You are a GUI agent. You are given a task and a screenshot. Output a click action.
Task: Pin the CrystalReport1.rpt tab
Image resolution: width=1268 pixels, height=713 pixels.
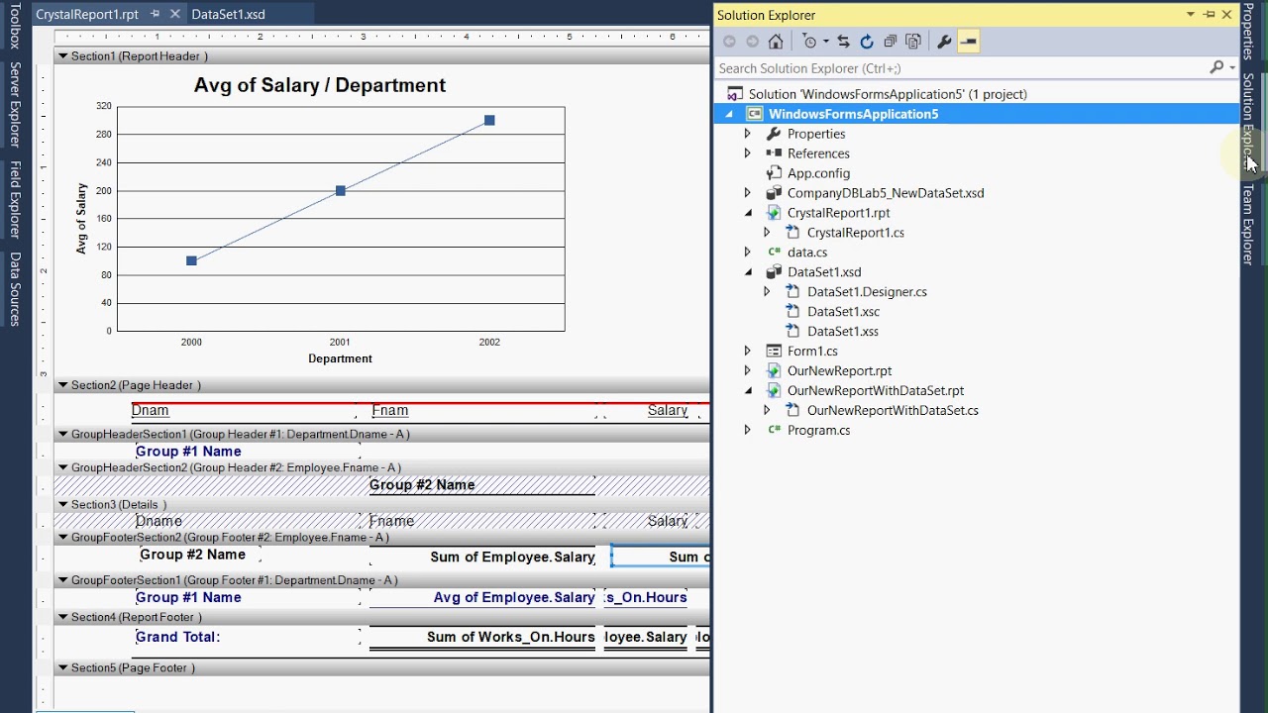click(155, 14)
